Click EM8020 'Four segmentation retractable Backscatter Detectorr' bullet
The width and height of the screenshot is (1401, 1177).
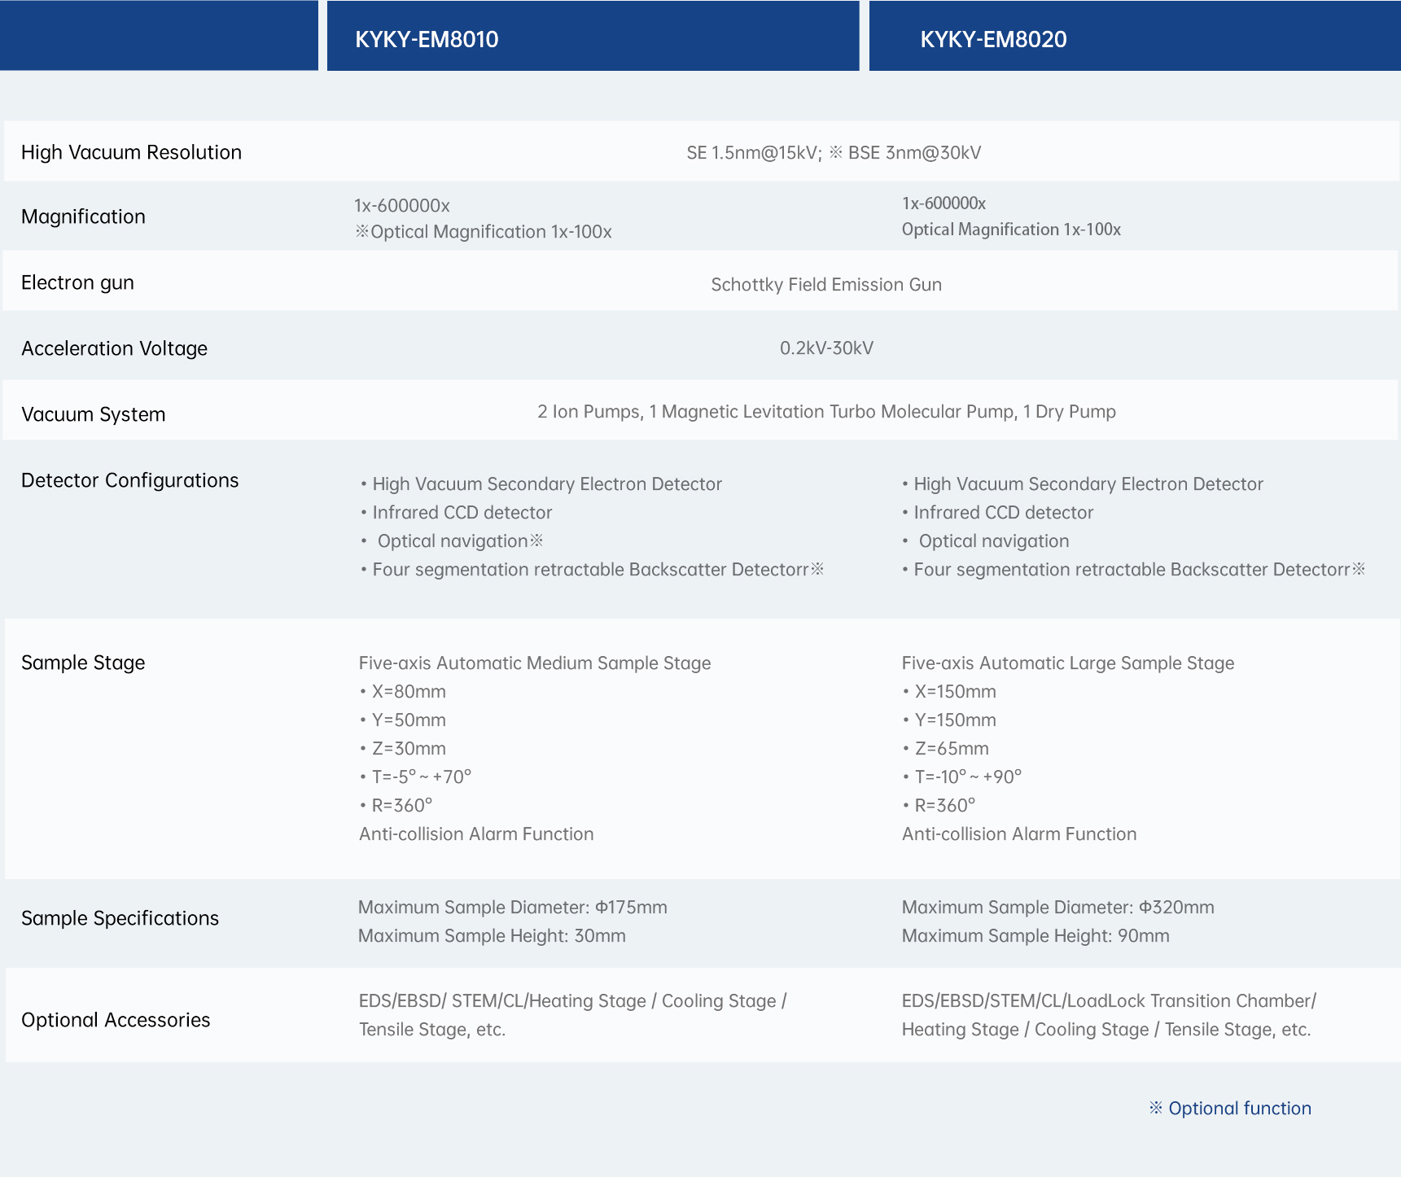(x=1134, y=570)
